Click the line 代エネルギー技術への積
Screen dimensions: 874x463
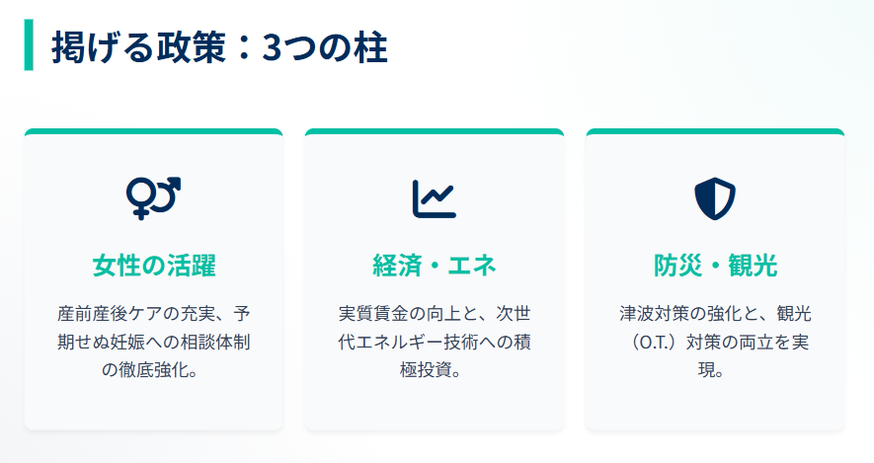[x=434, y=344]
